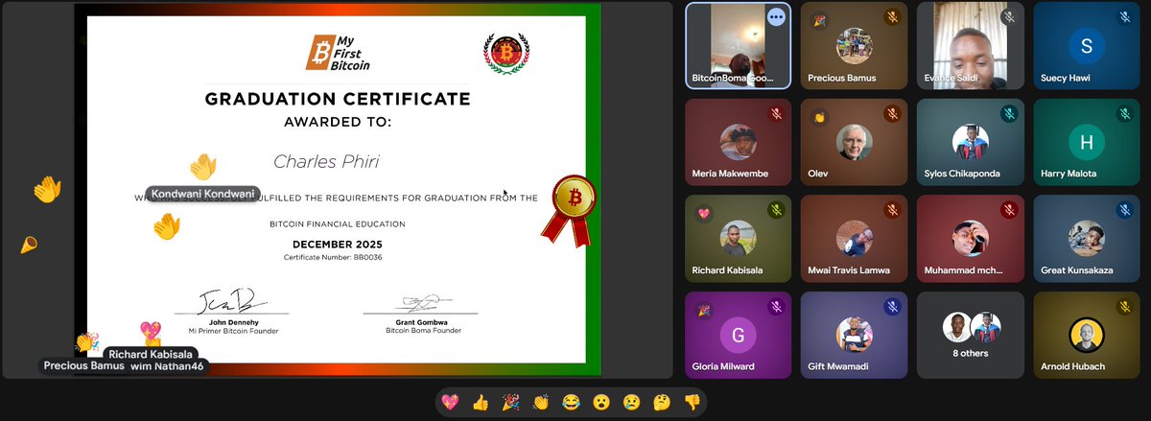
Task: Click muted mic icon on Harry Malota tile
Action: (1124, 114)
